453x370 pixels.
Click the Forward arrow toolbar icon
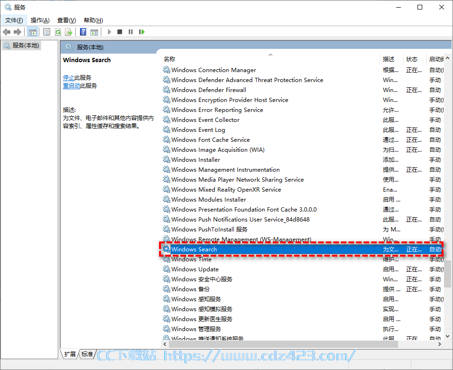pos(18,32)
